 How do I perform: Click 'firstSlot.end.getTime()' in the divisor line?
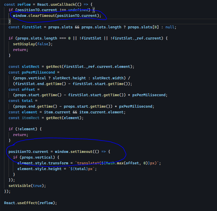41,84
